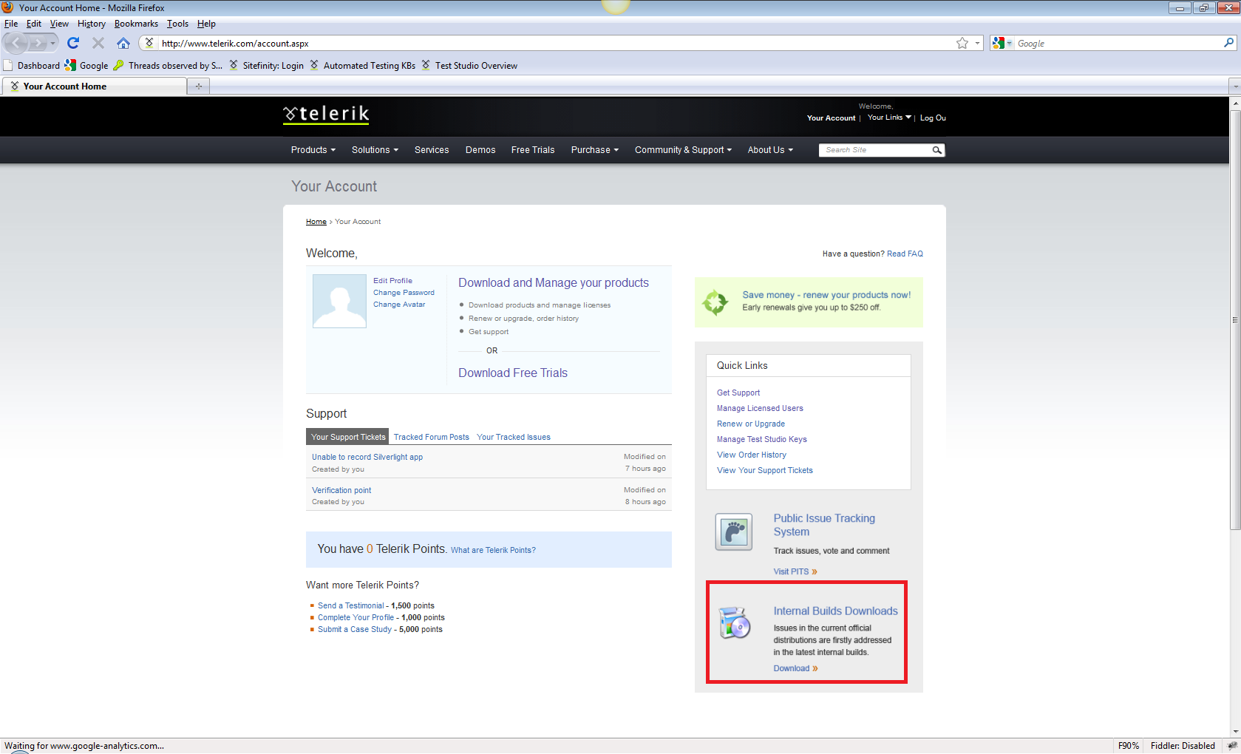Click Manage Test Studio Keys link
The height and width of the screenshot is (754, 1241).
tap(762, 439)
